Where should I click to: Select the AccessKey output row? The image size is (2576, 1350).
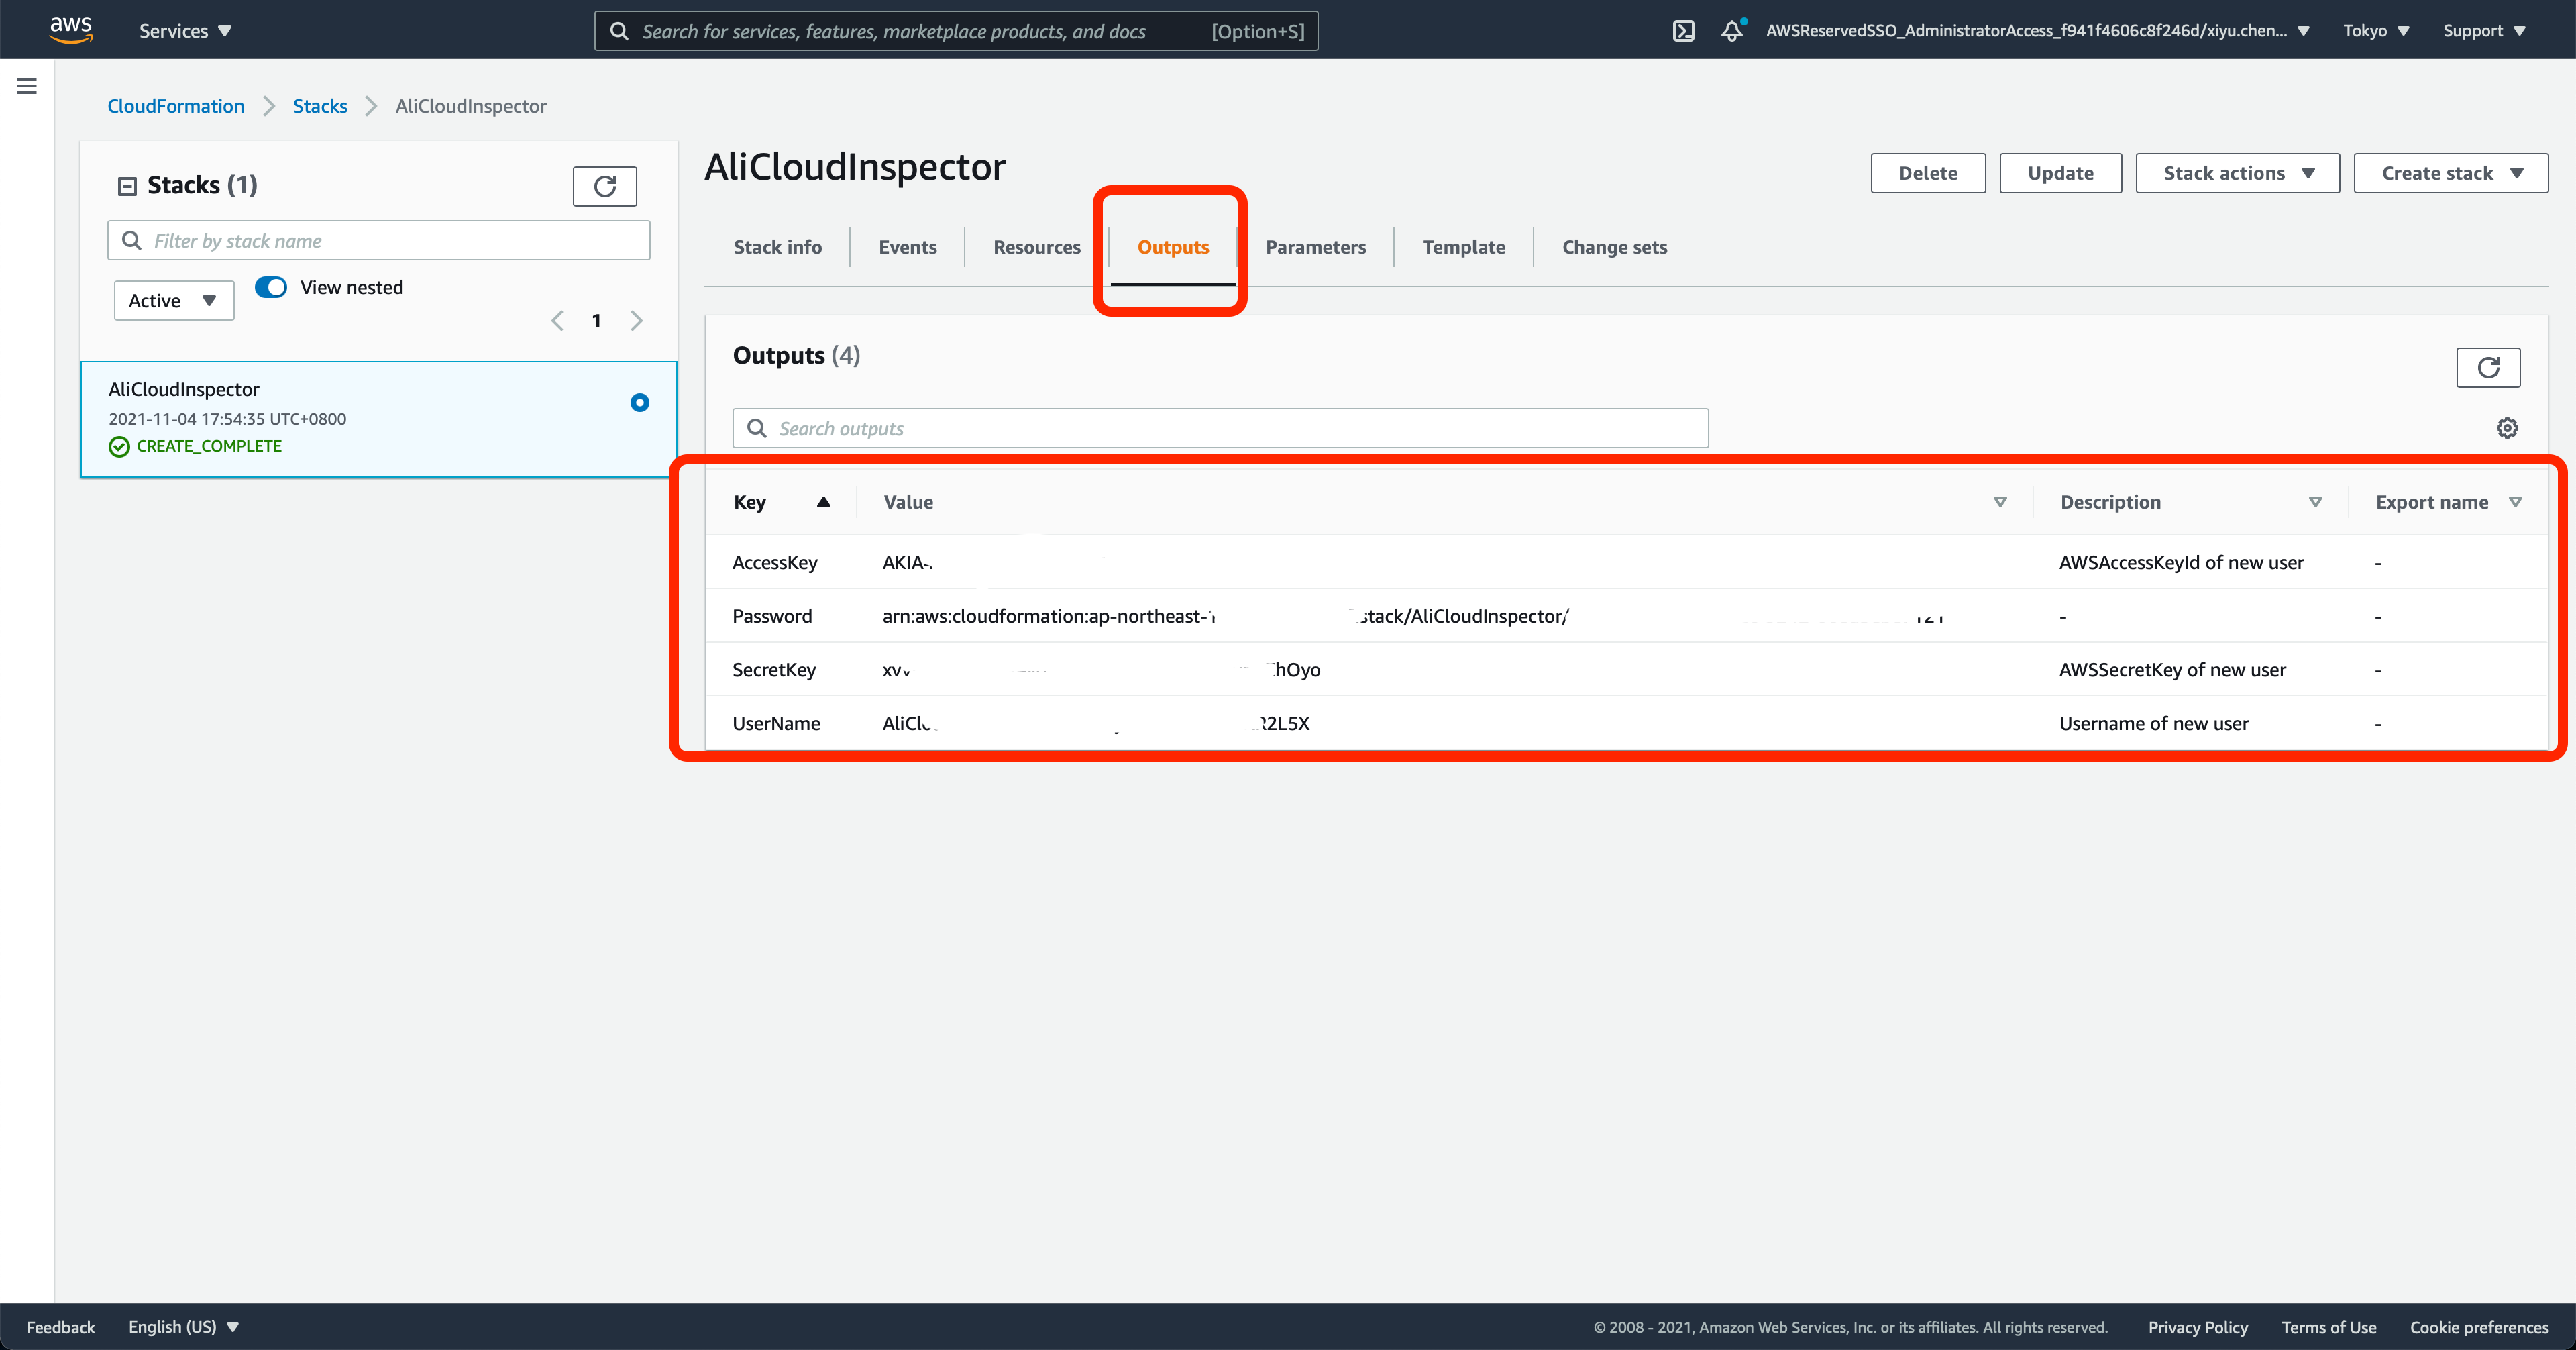(1626, 562)
